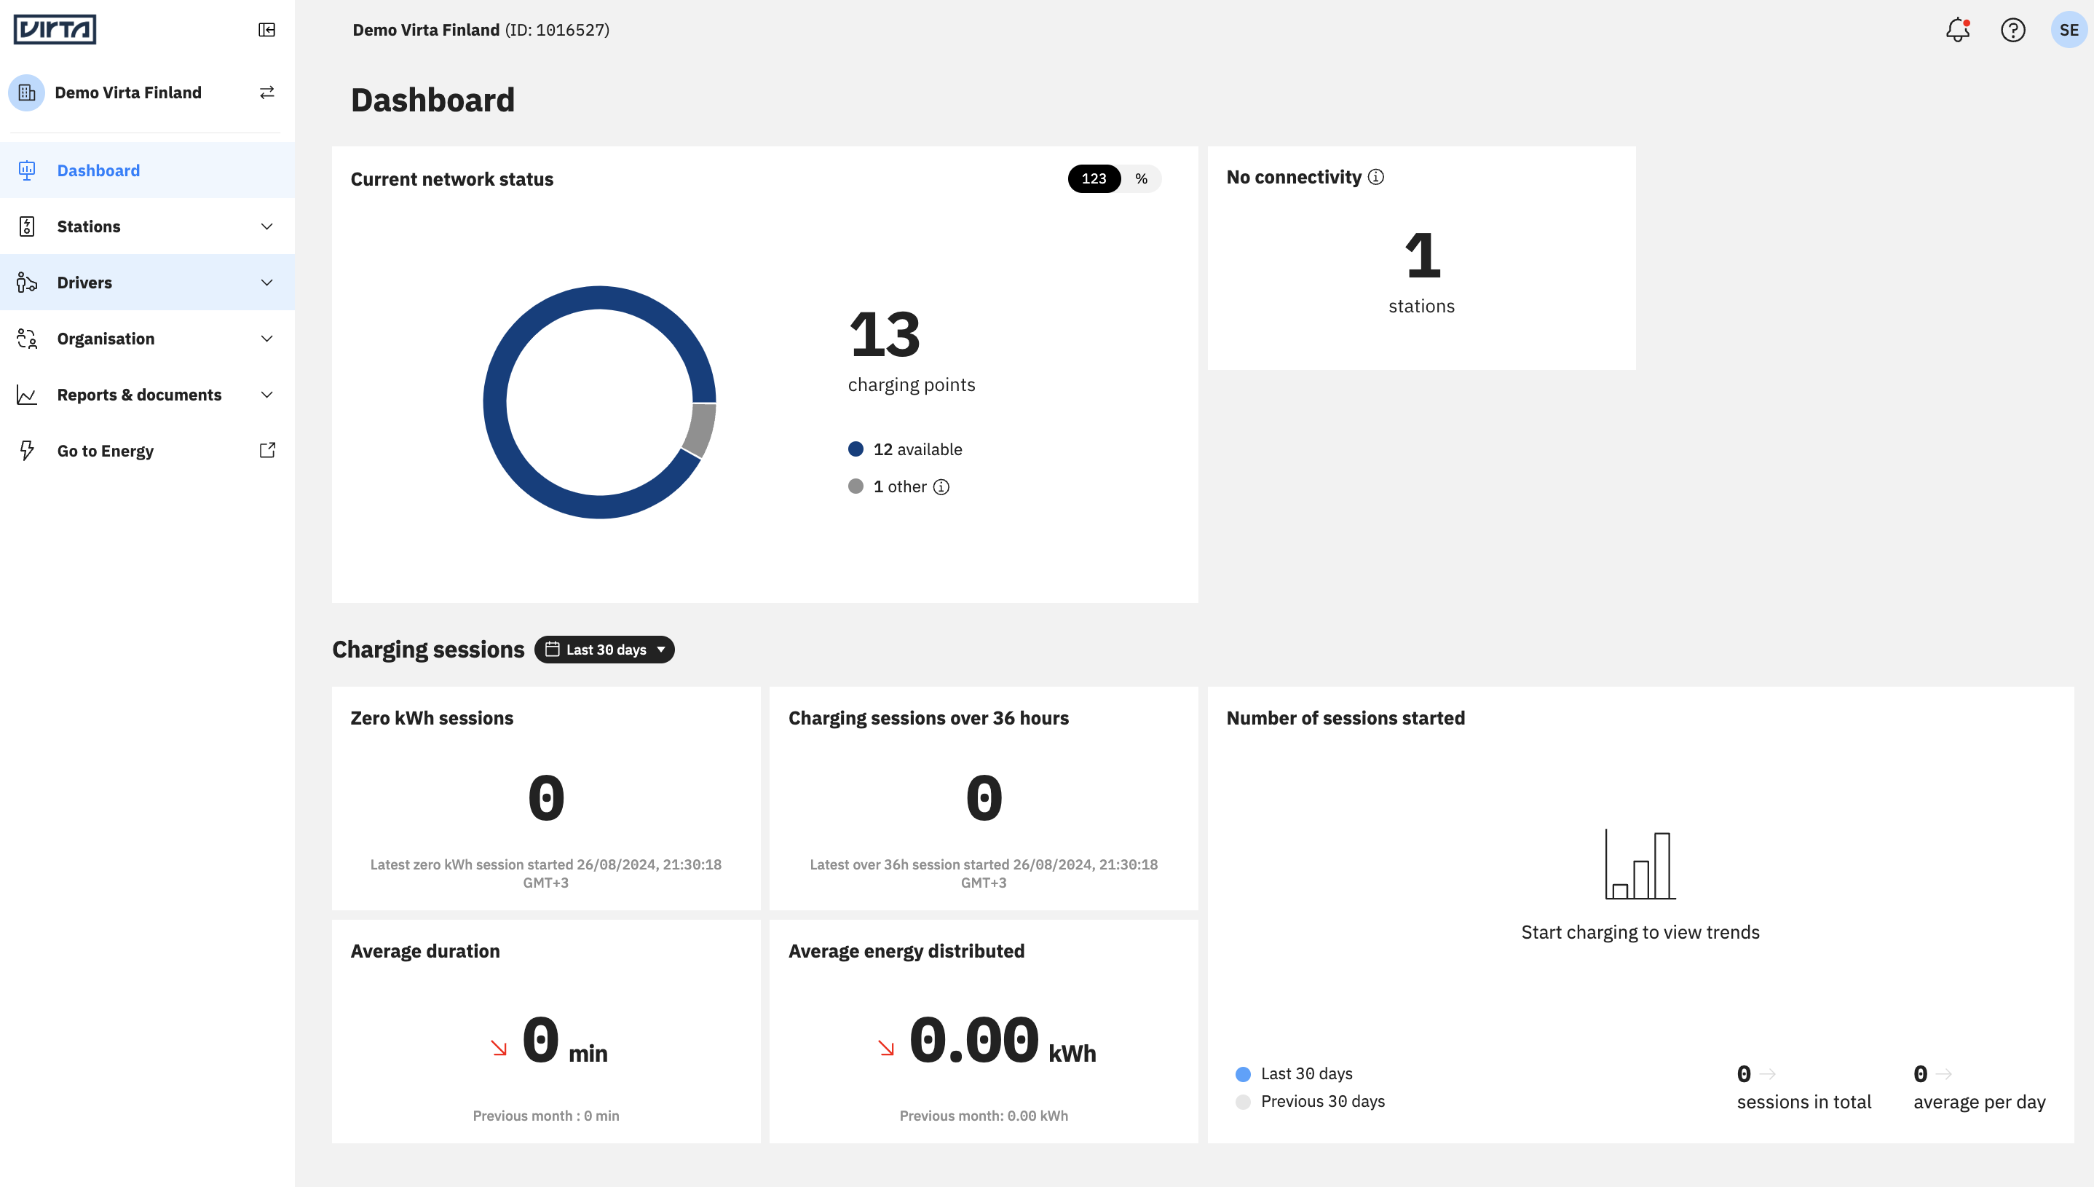Show the No connectivity info tooltip icon
Image resolution: width=2094 pixels, height=1187 pixels.
(x=1375, y=177)
